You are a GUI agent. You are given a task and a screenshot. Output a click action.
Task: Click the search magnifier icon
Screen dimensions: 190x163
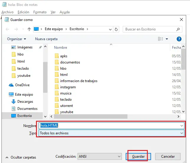pyautogui.click(x=178, y=29)
